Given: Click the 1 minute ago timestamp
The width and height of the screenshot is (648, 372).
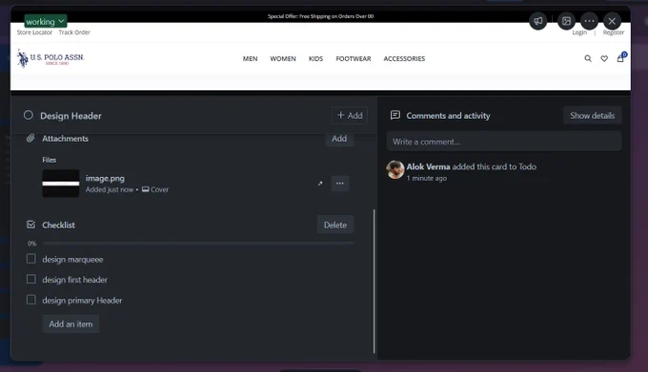Looking at the screenshot, I should tap(427, 178).
